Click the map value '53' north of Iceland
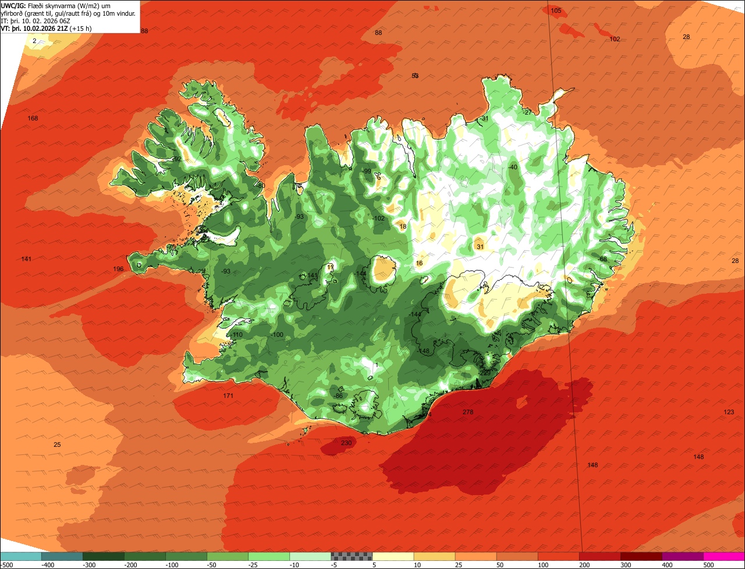745x569 pixels. (x=415, y=76)
